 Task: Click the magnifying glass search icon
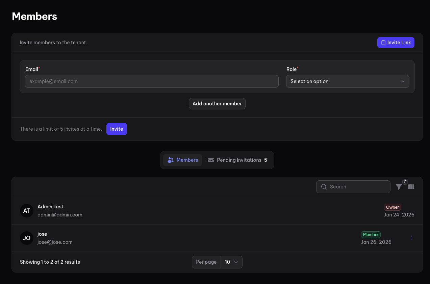(x=324, y=187)
